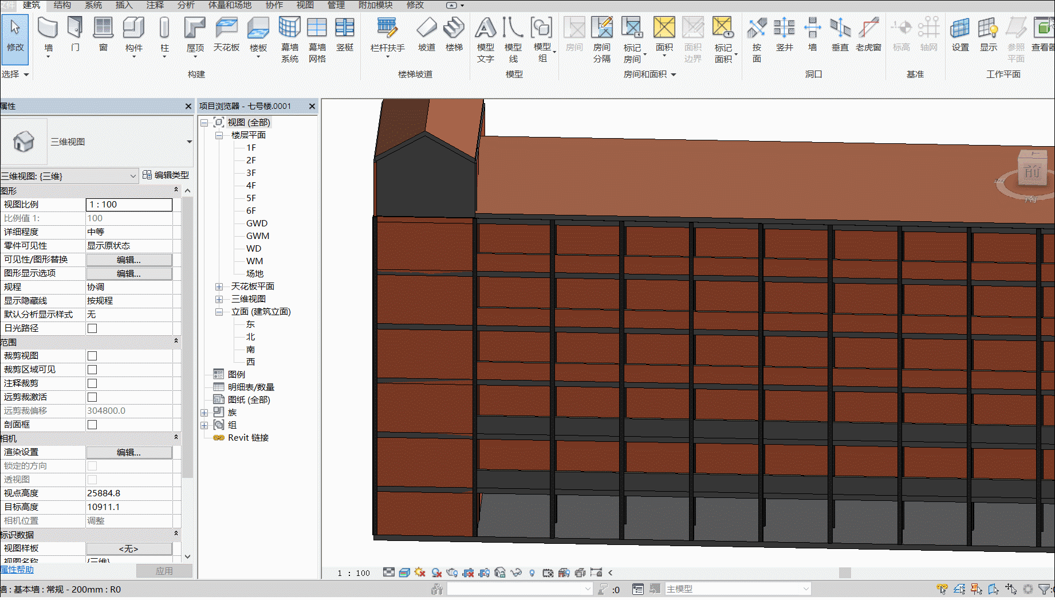This screenshot has height=600, width=1055.
Task: Enable the Section Box (剖面框) checkbox
Action: tap(92, 425)
